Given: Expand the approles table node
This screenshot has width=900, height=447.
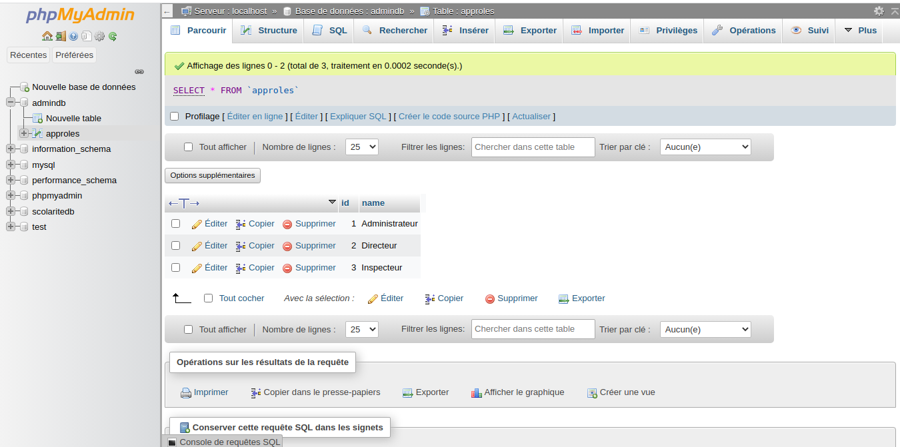Looking at the screenshot, I should pos(24,133).
